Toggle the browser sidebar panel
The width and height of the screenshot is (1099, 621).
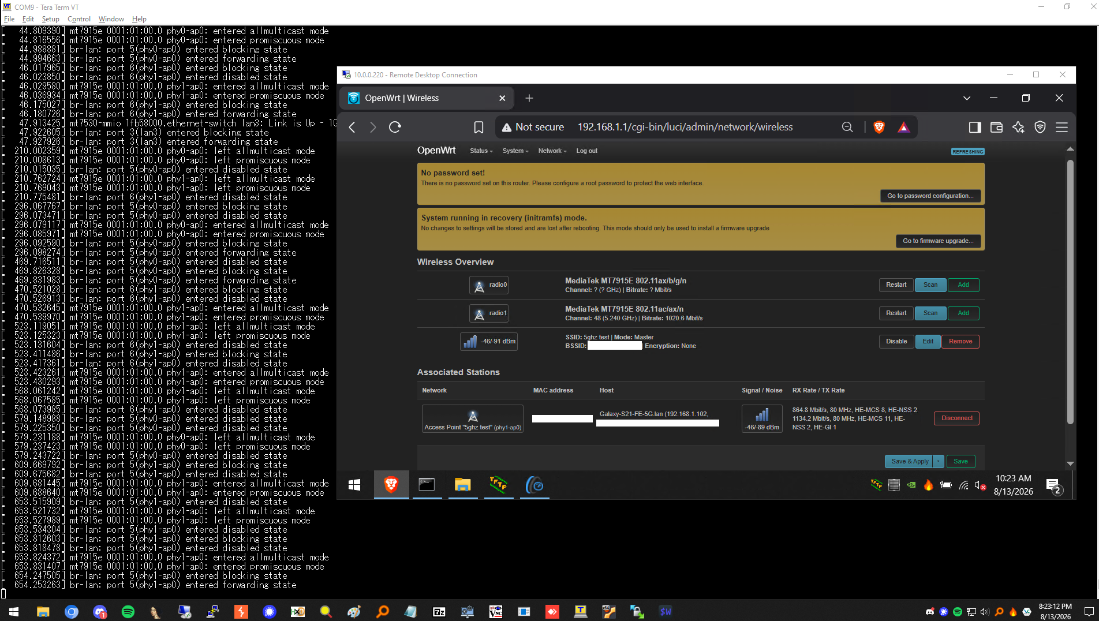(975, 127)
